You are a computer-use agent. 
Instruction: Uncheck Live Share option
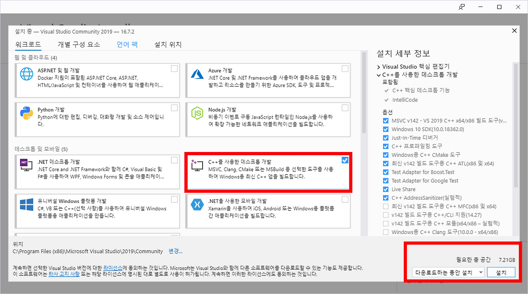[386, 189]
